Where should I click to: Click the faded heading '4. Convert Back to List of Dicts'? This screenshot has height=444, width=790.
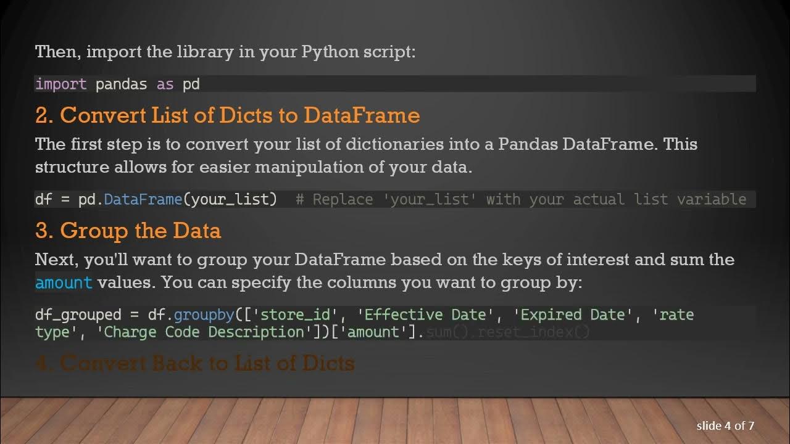click(194, 363)
